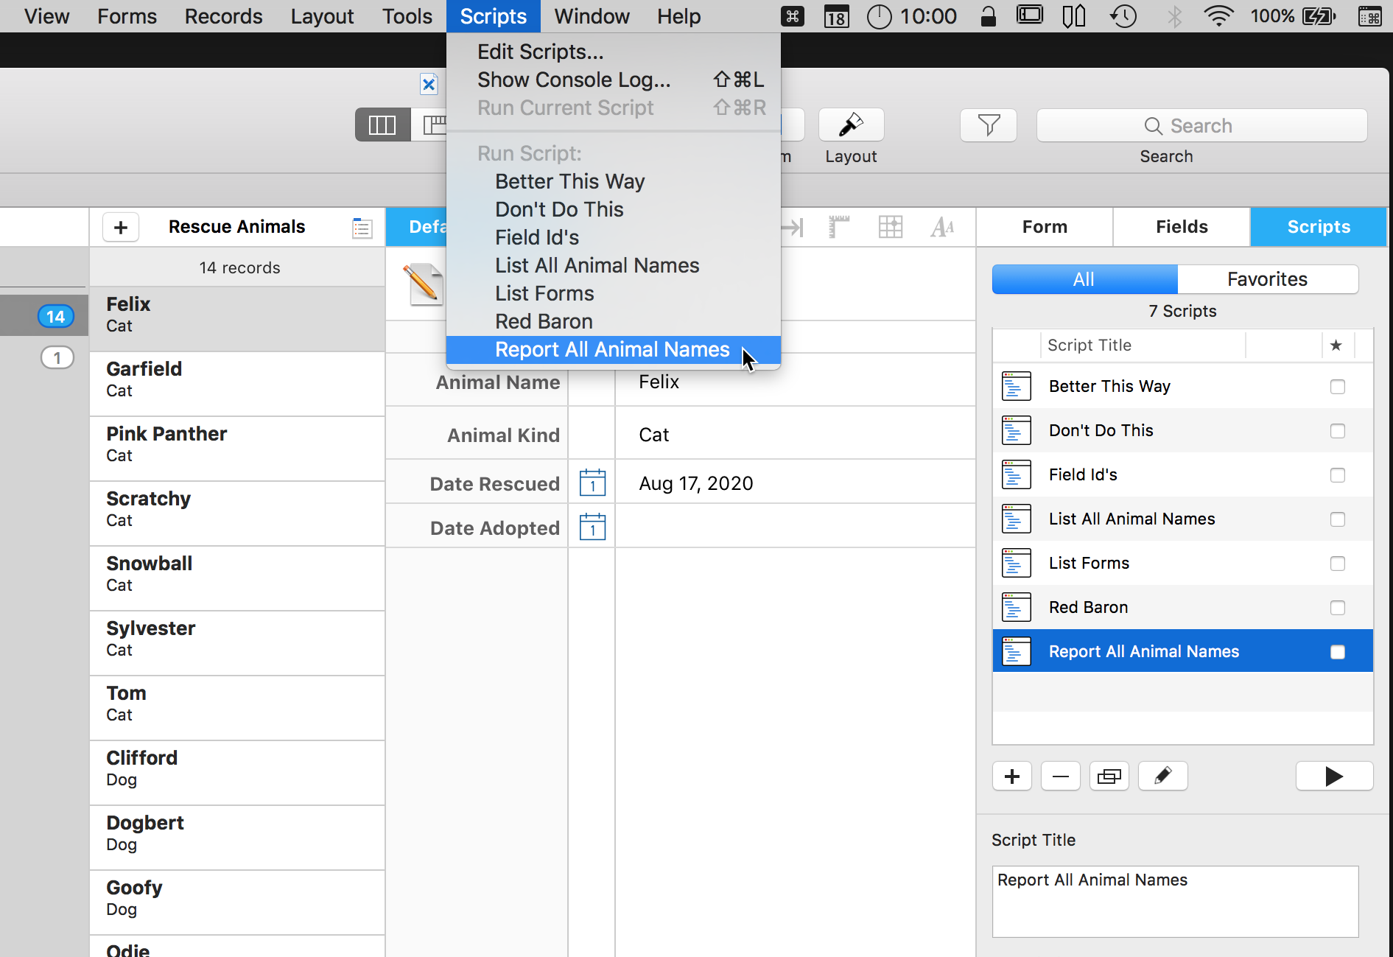Switch to the Fields tab

1181,227
